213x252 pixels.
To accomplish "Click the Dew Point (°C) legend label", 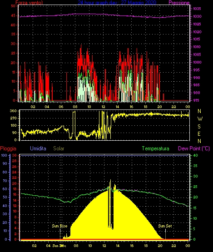I will click(194, 148).
